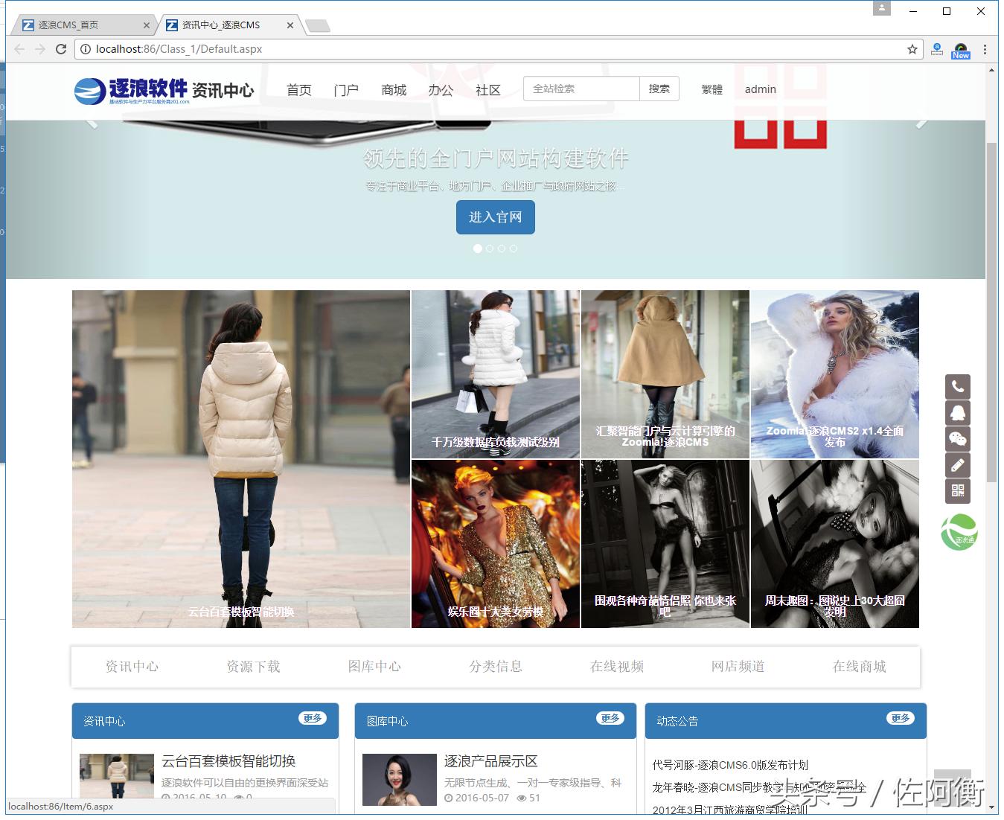Viewport: 1004px width, 820px height.
Task: Select the 网店频道 channel tab
Action: tap(738, 667)
